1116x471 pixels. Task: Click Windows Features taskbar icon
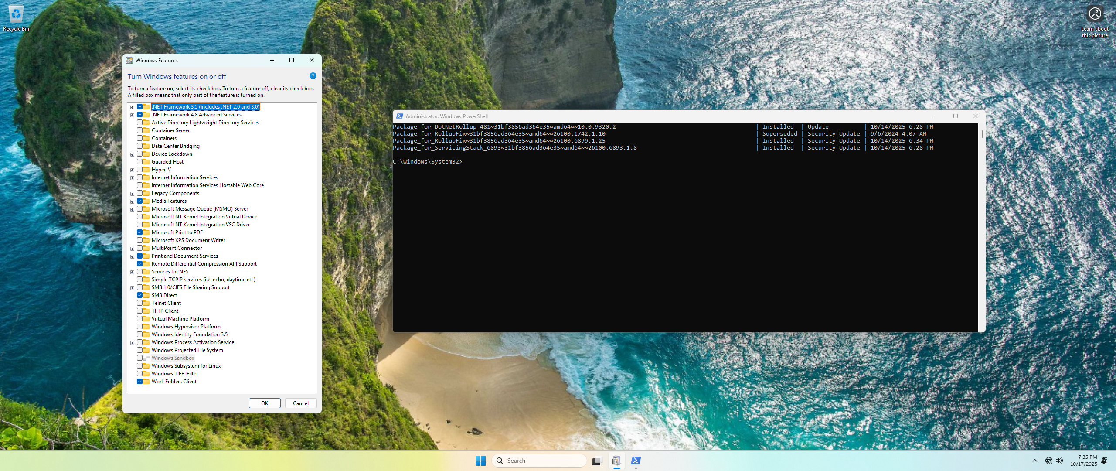616,461
